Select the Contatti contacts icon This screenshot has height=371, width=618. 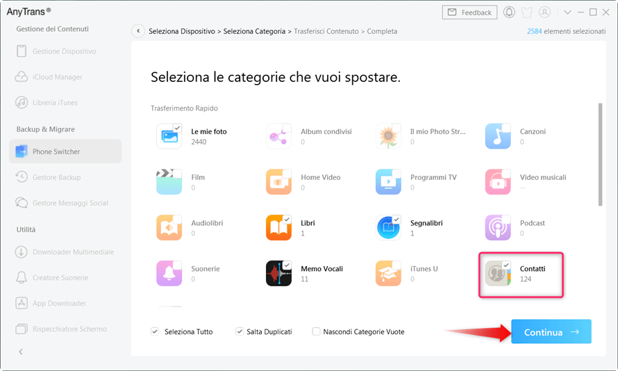coord(498,274)
